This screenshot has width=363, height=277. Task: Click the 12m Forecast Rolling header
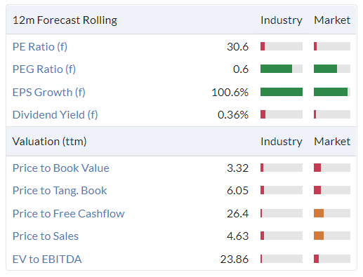65,20
